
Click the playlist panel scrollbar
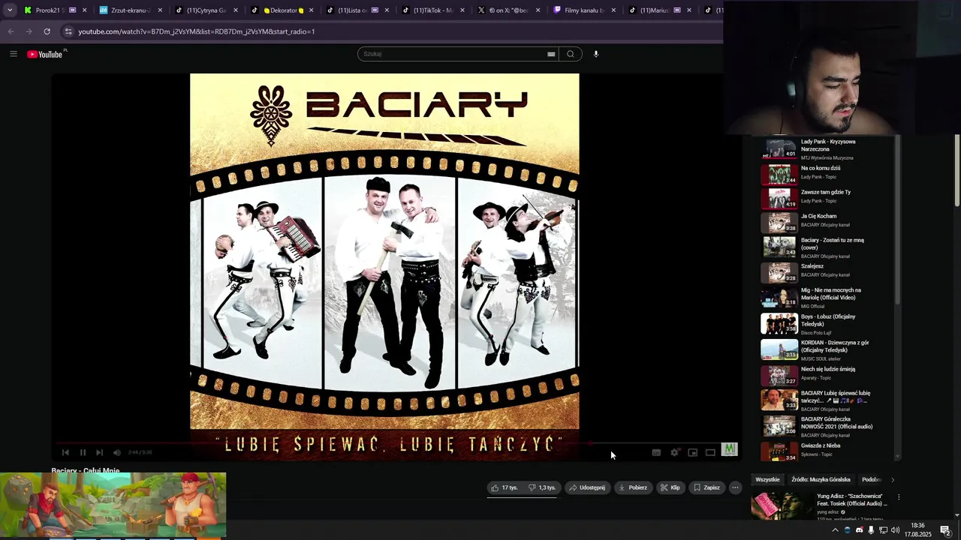(897, 220)
